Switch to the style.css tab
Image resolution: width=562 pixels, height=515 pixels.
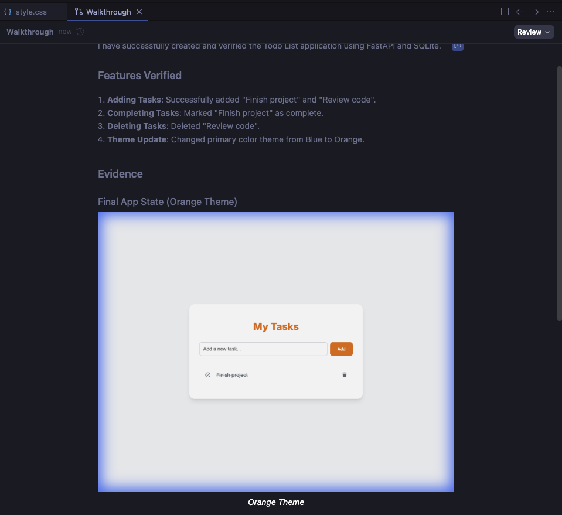pos(31,12)
